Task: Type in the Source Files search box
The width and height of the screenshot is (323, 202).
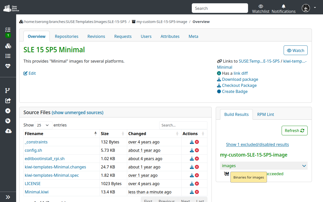Action: click(x=183, y=125)
